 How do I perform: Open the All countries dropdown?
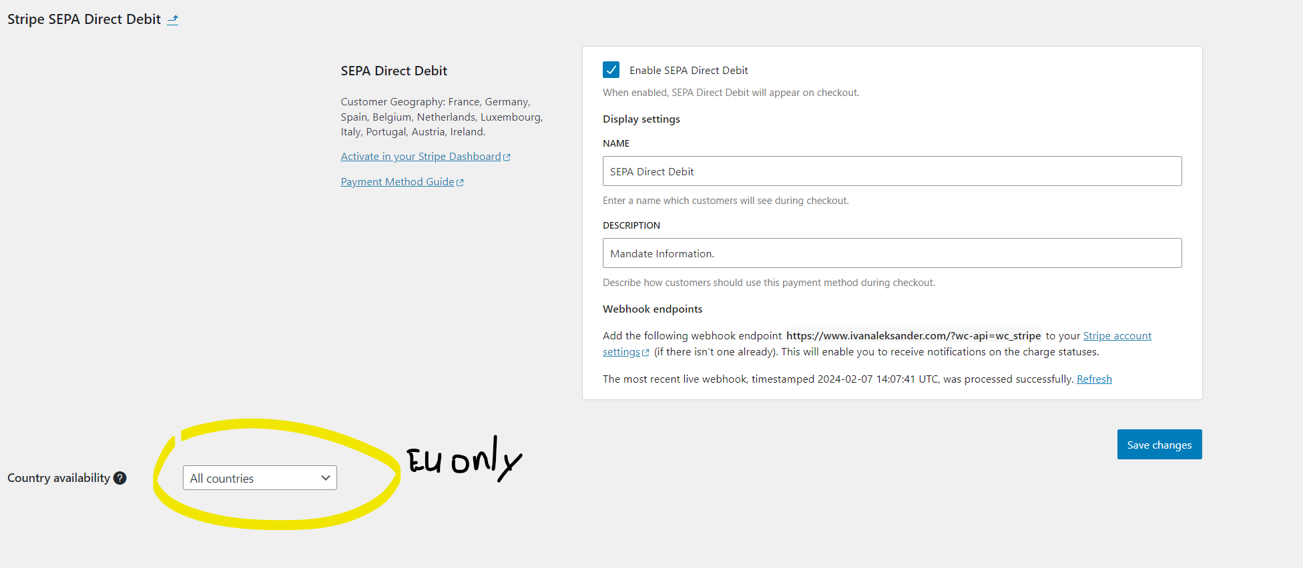(260, 478)
